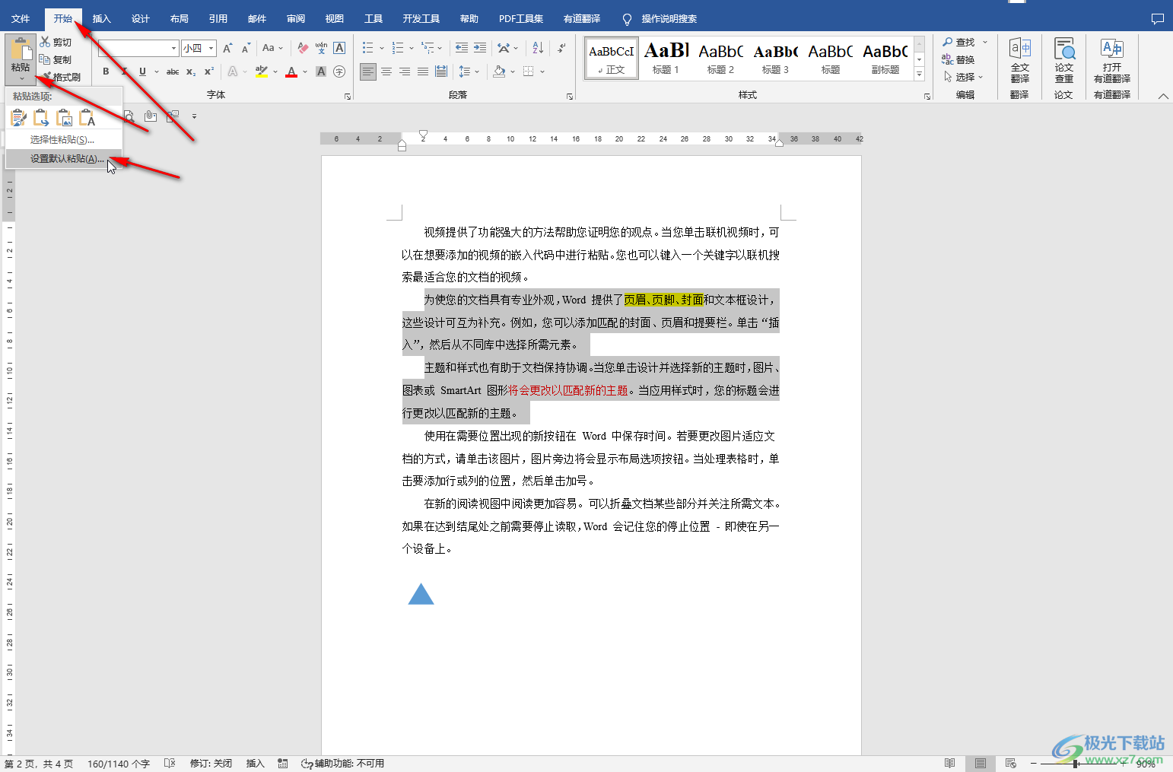Image resolution: width=1173 pixels, height=772 pixels.
Task: Switch to the Layout (布局) tab
Action: pos(180,19)
